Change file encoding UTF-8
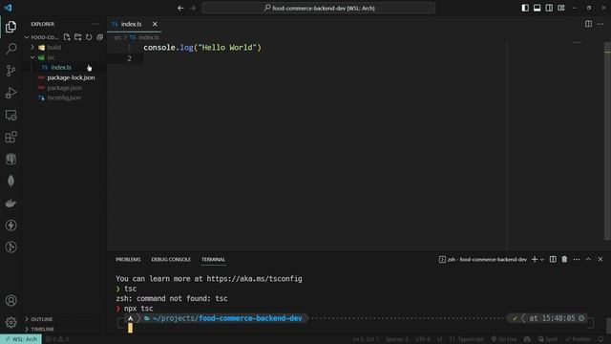This screenshot has height=344, width=611. point(423,339)
